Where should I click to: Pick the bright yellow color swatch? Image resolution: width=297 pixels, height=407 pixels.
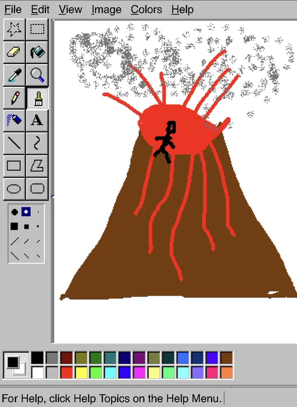point(81,372)
